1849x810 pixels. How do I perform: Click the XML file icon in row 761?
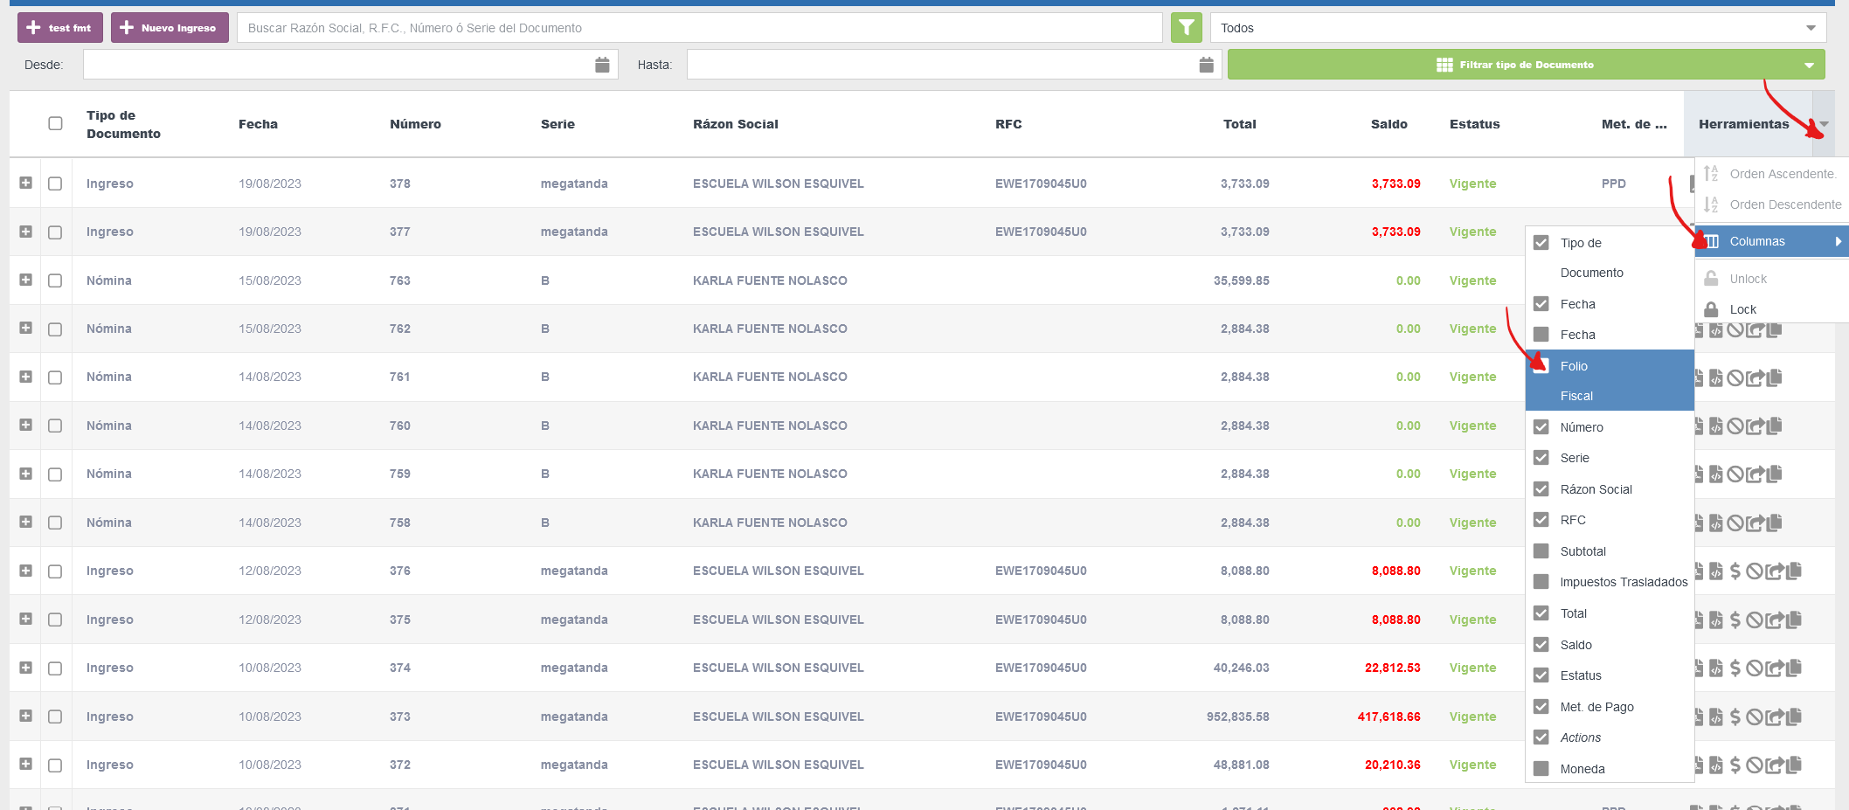[1716, 377]
